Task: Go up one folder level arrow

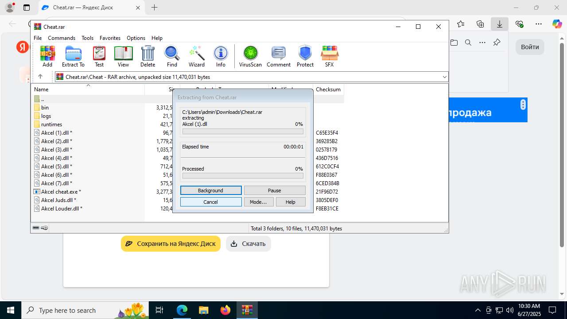Action: [40, 77]
